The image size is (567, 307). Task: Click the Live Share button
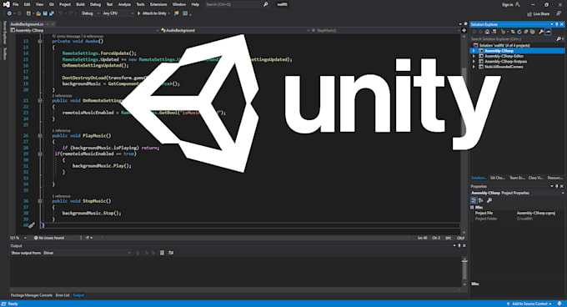click(x=538, y=13)
